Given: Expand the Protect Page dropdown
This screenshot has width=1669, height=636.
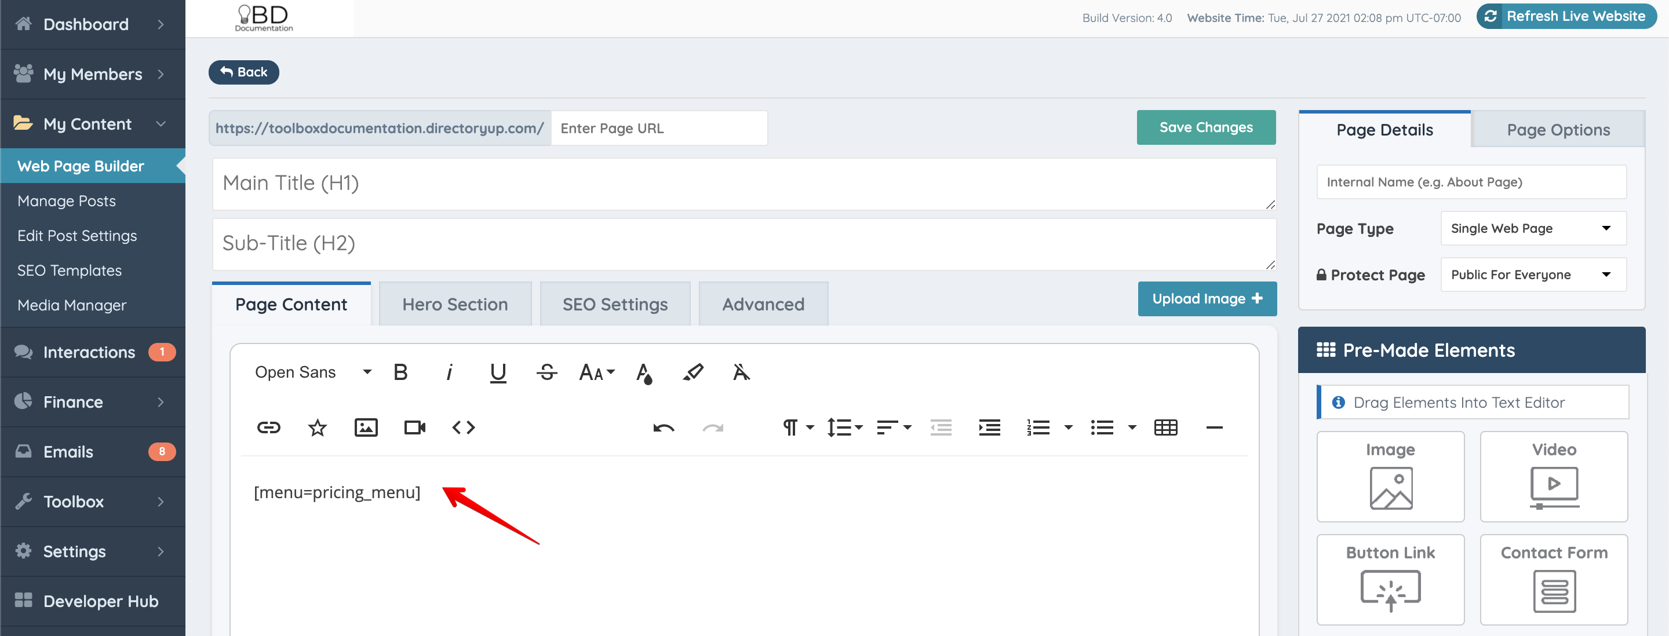Looking at the screenshot, I should click(x=1532, y=275).
